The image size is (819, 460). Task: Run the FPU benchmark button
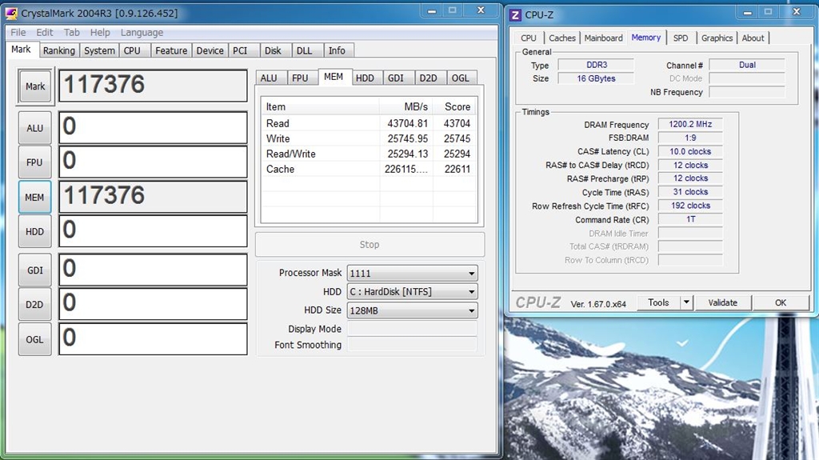[x=35, y=162]
